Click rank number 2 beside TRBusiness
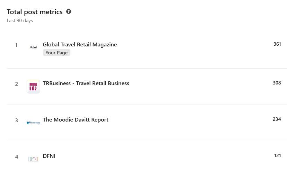Screen dimensions: 287x179 16,84
